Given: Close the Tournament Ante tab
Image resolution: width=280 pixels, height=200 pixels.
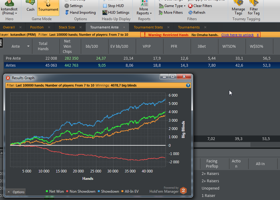Looking at the screenshot, I should click(124, 27).
